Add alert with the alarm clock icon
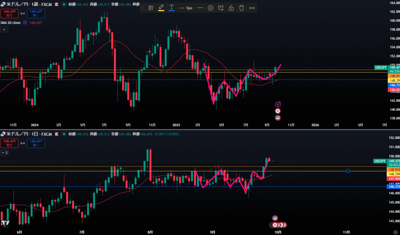The width and height of the screenshot is (400, 235). coord(221,8)
